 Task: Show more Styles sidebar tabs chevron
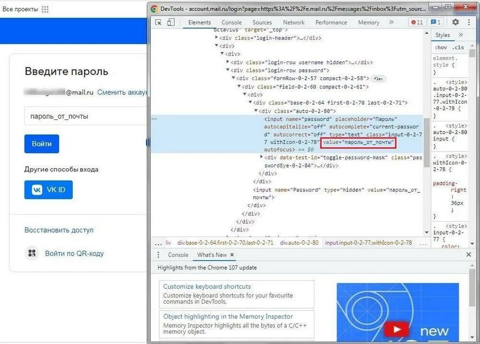pyautogui.click(x=461, y=35)
